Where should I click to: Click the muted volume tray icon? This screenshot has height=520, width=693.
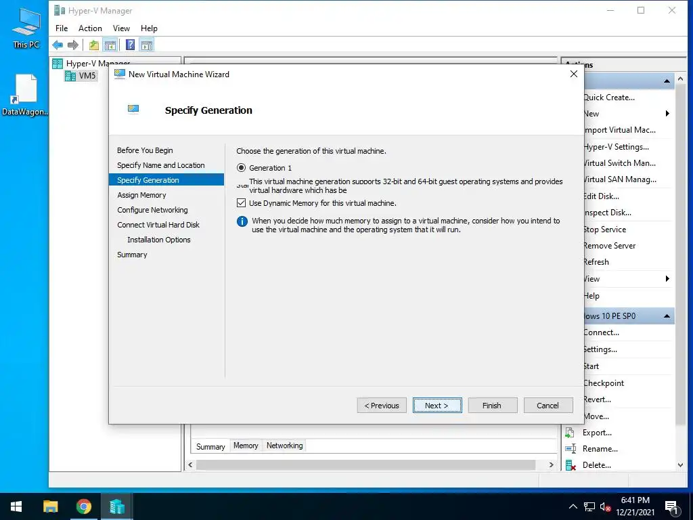click(606, 507)
